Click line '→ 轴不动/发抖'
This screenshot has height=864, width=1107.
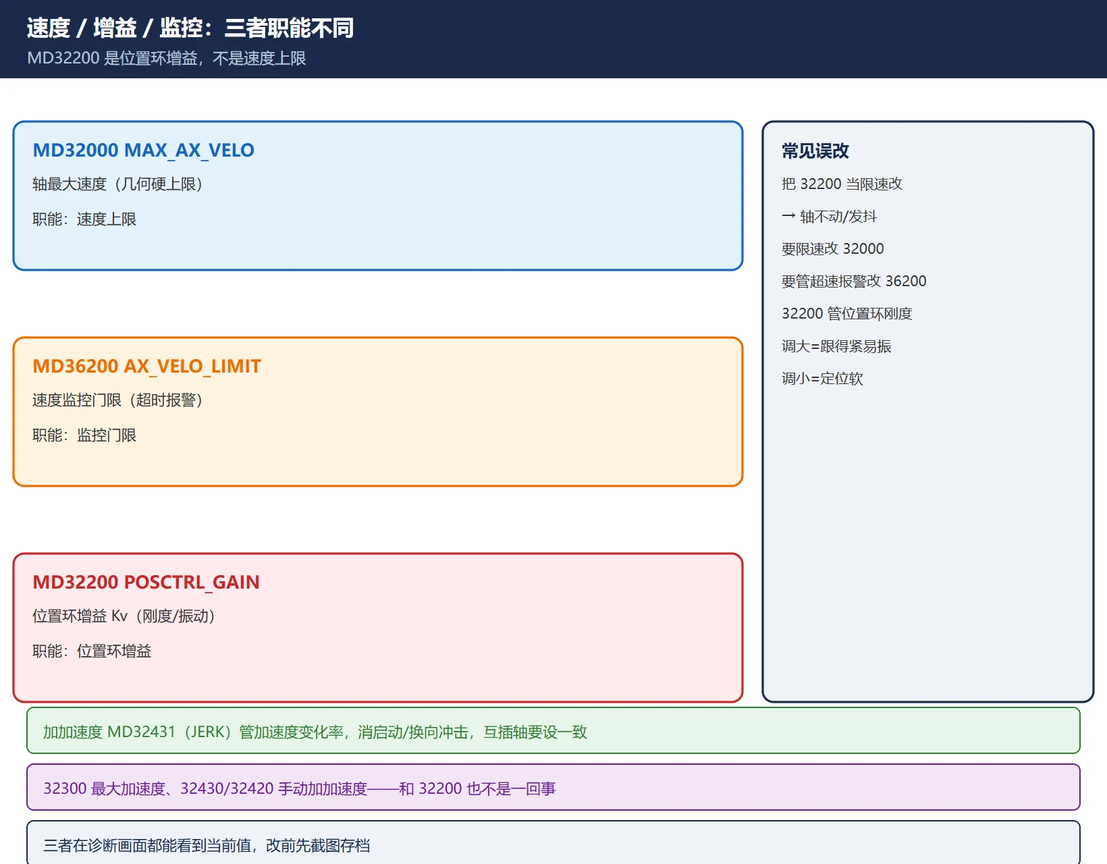(x=829, y=217)
